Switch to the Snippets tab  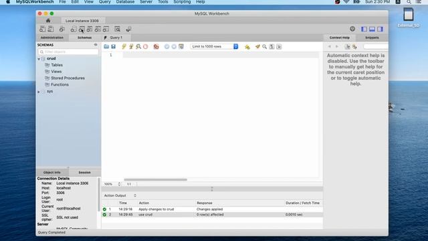tap(372, 37)
